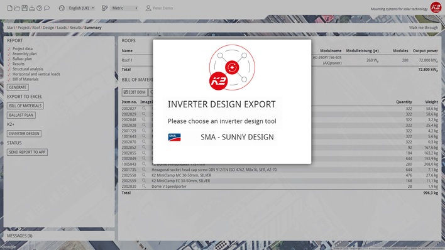The image size is (445, 250).
Task: Click the Walk me through link
Action: (424, 28)
